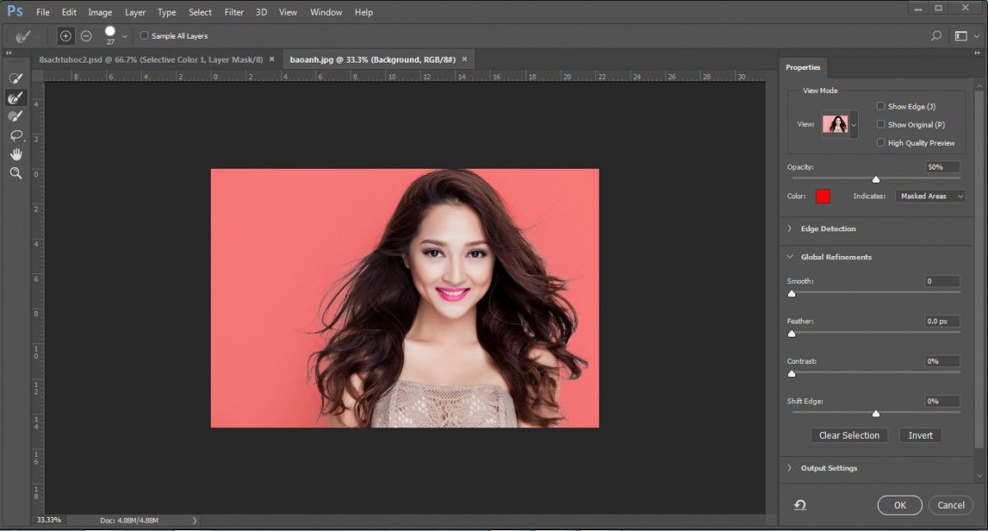Screen dimensions: 988x531
Task: Select the Zoom tool
Action: click(15, 173)
